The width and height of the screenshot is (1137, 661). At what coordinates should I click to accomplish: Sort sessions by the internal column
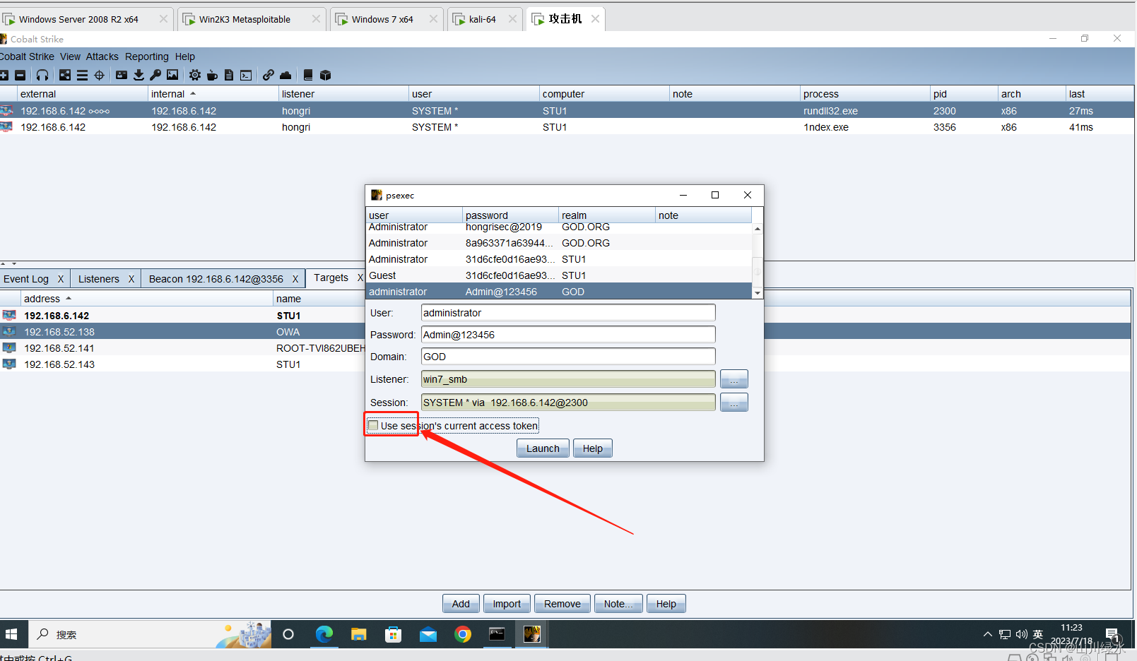[x=213, y=94]
